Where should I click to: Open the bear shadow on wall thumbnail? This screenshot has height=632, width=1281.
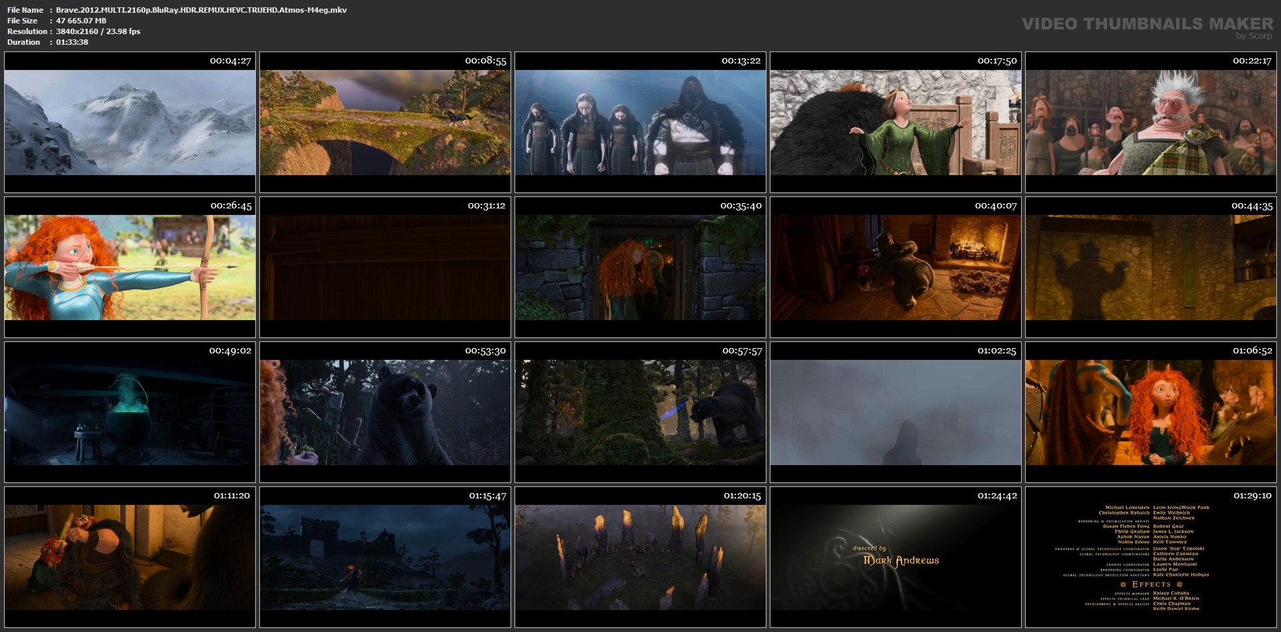[x=1151, y=267]
